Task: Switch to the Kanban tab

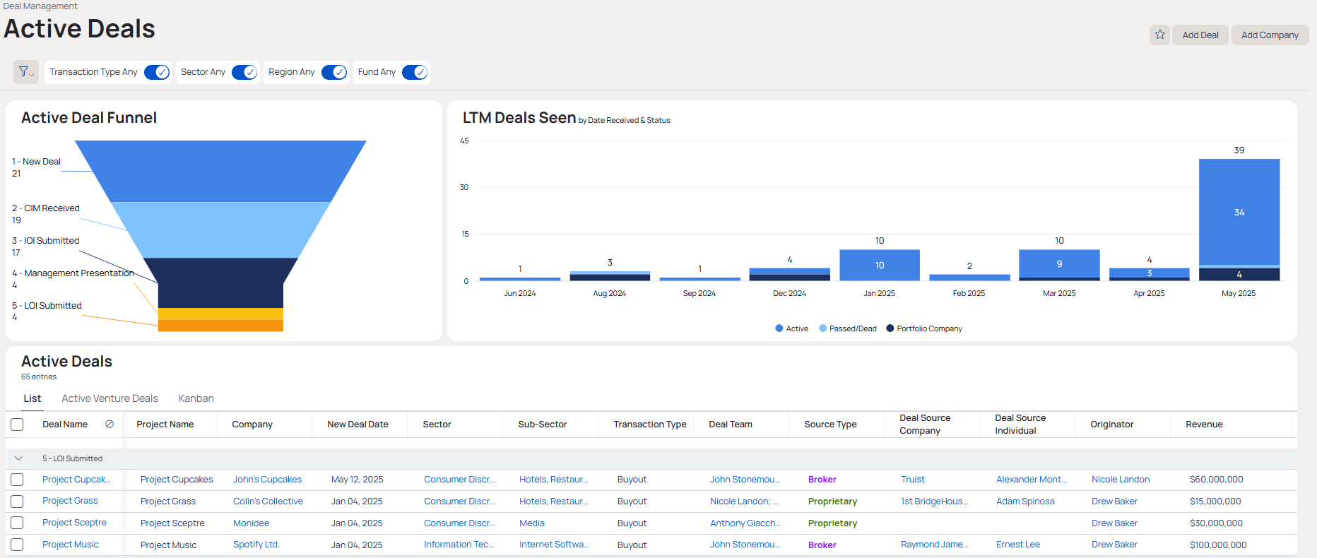Action: (196, 398)
